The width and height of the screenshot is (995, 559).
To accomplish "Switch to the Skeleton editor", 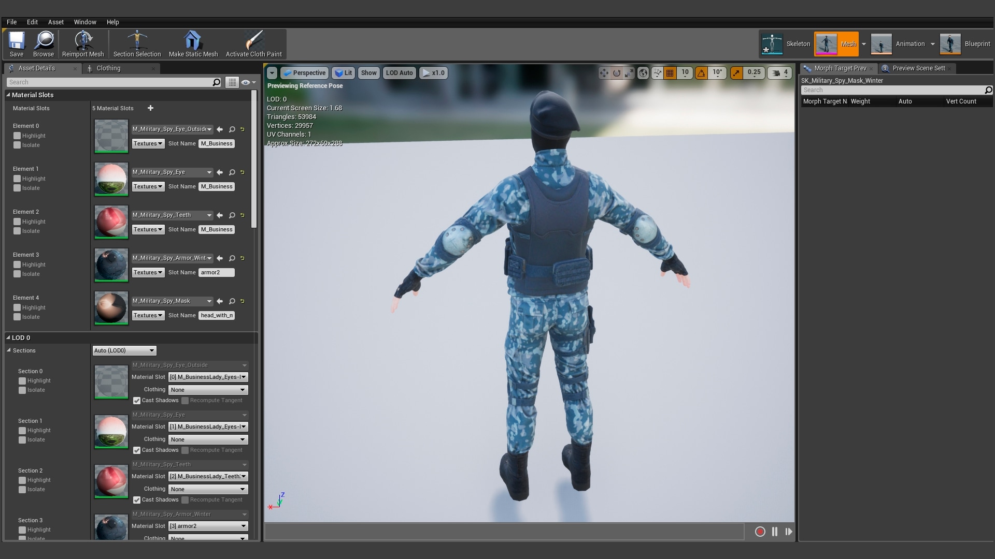I will tap(785, 44).
